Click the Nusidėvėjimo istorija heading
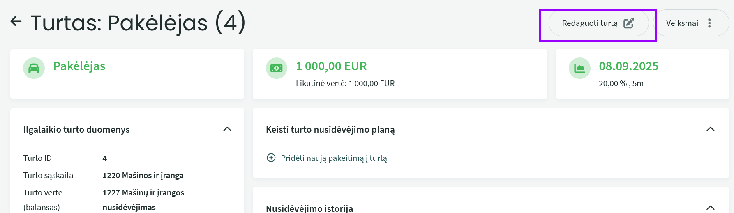Screen dimensions: 734x213 coord(309,208)
